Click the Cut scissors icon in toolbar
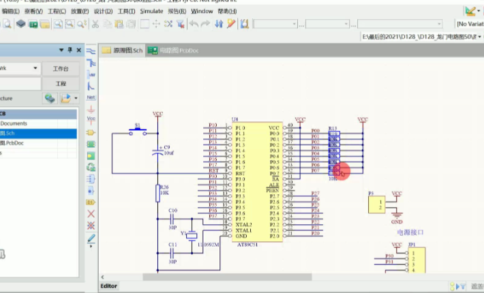Screen dimensions: 484x293 (x=95, y=24)
